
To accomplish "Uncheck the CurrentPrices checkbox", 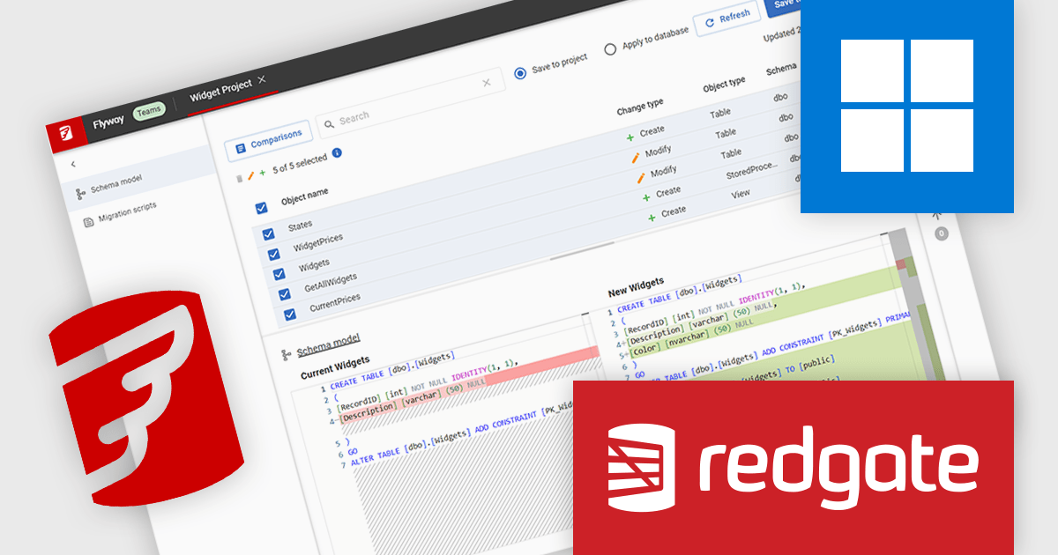I will (x=289, y=314).
